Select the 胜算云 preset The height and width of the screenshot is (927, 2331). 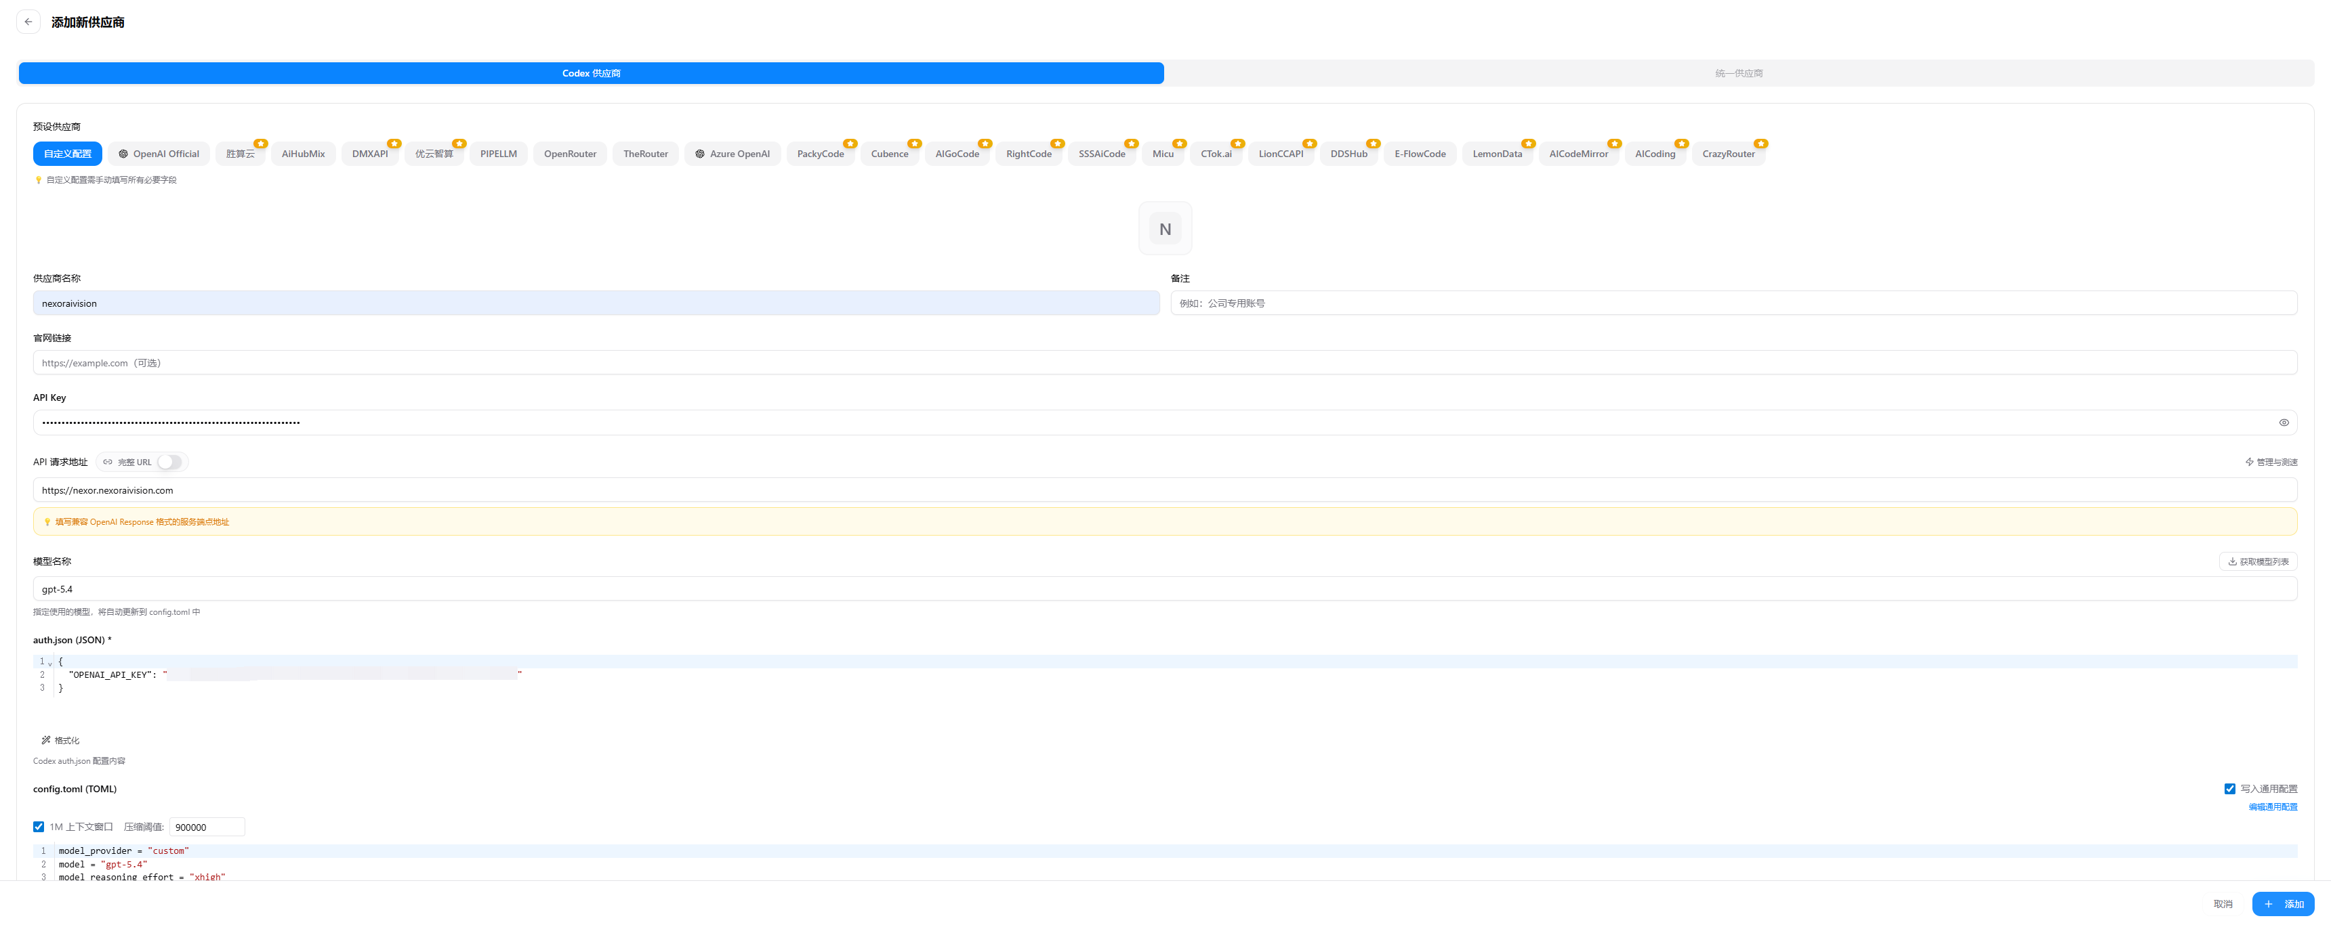pos(241,154)
